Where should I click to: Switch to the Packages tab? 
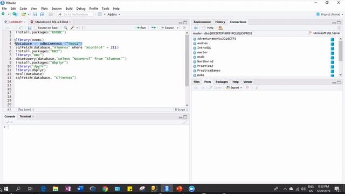(222, 82)
